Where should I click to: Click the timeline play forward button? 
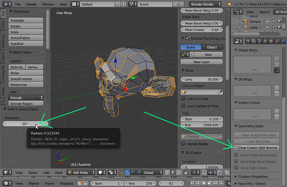click(209, 183)
